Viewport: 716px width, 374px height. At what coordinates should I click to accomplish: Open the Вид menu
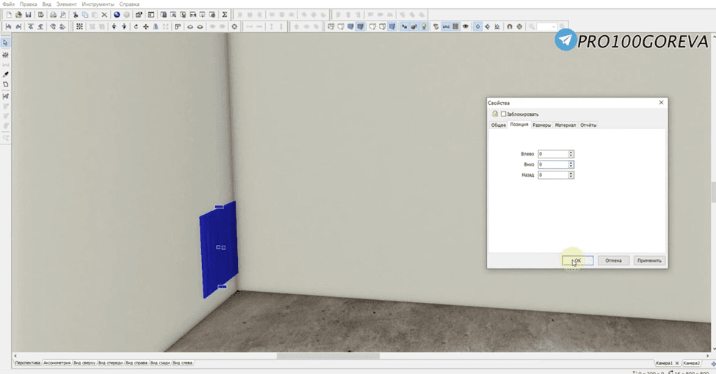point(46,4)
